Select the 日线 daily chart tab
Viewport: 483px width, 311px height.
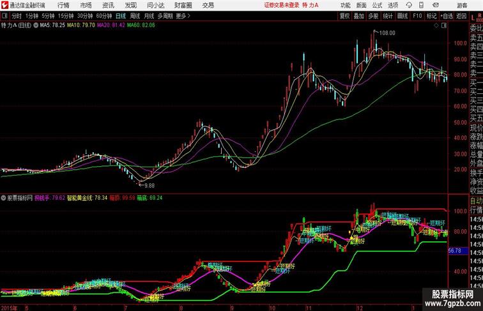click(121, 16)
